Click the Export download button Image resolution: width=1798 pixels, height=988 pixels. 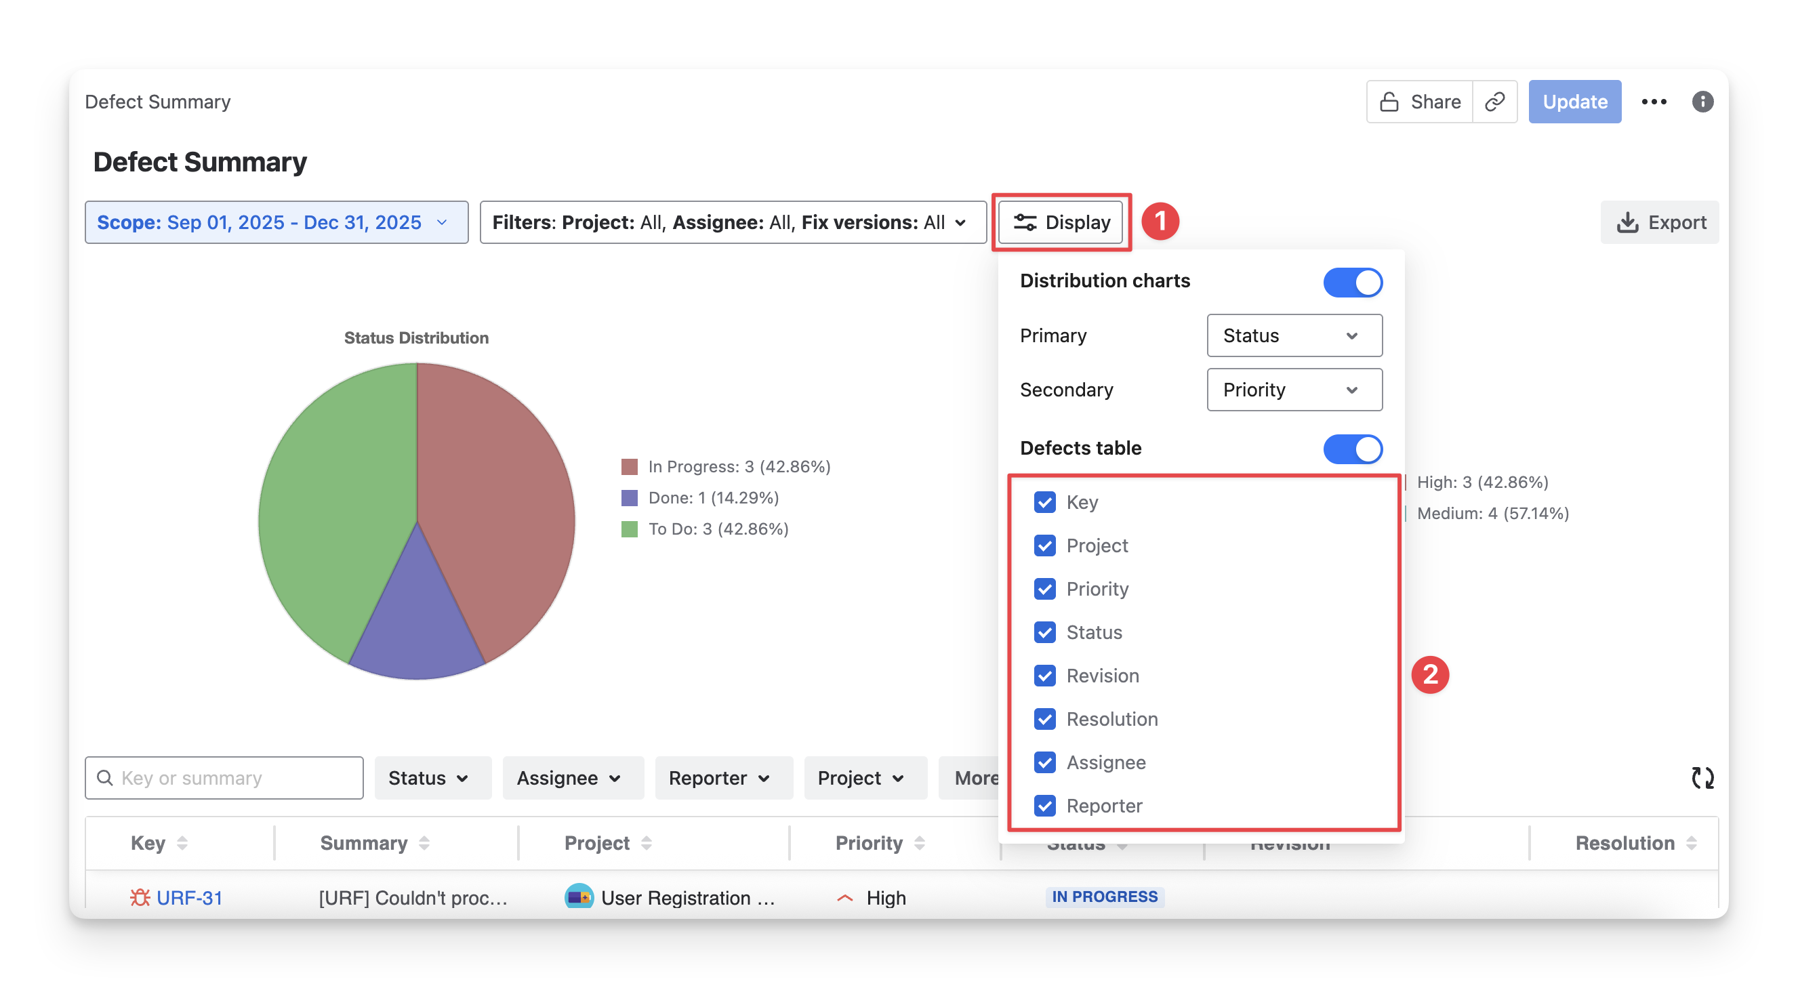[x=1660, y=222]
